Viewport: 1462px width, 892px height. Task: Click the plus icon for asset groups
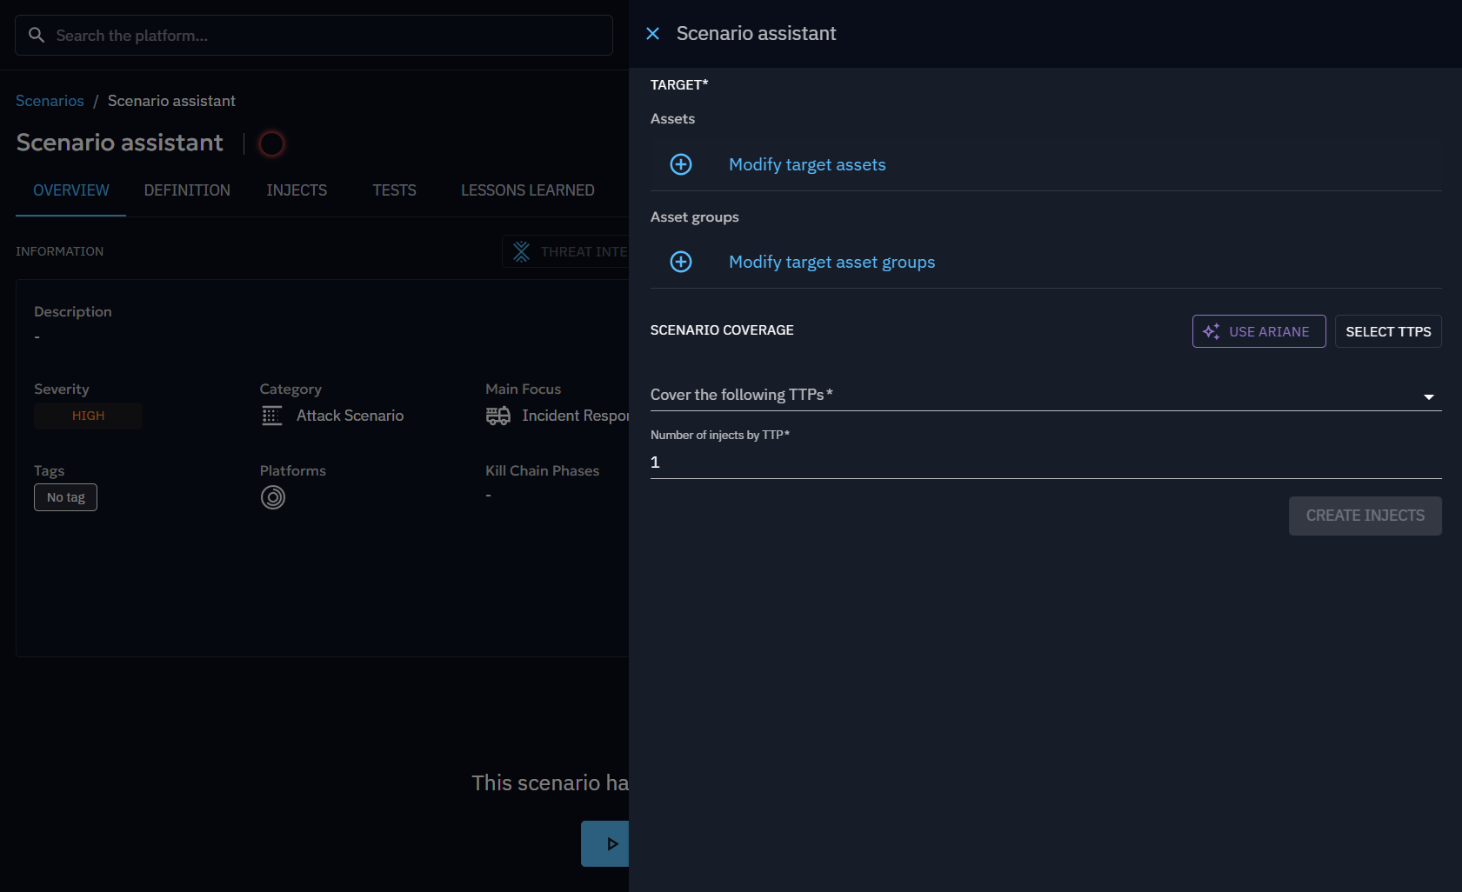coord(681,262)
